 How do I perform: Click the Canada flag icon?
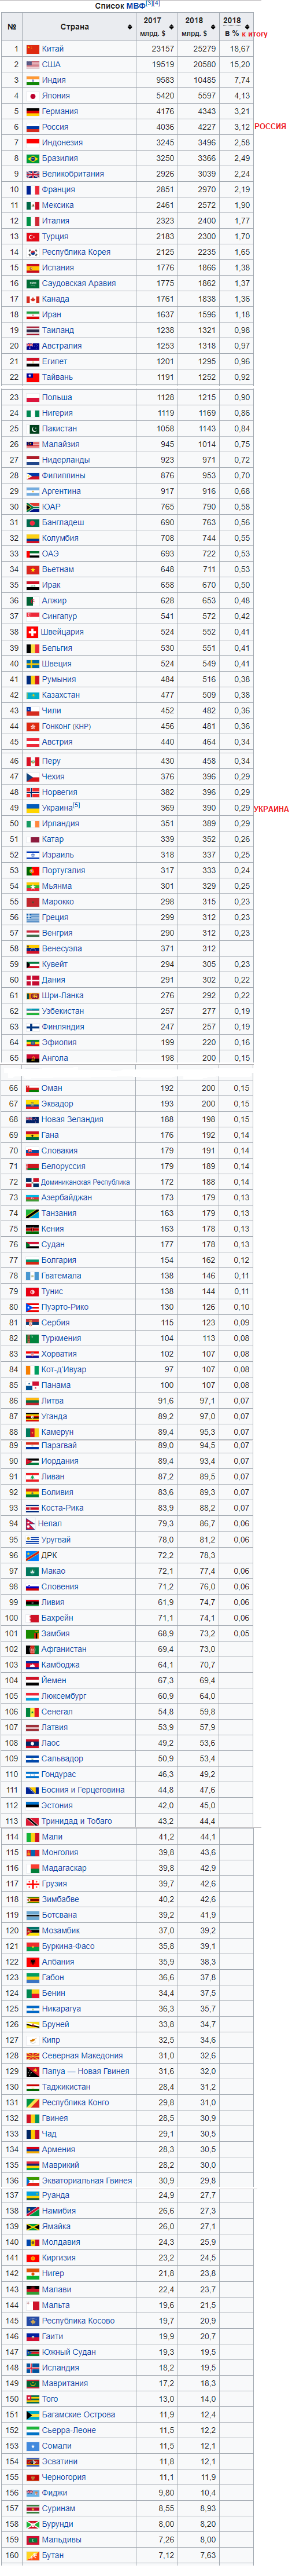point(32,299)
